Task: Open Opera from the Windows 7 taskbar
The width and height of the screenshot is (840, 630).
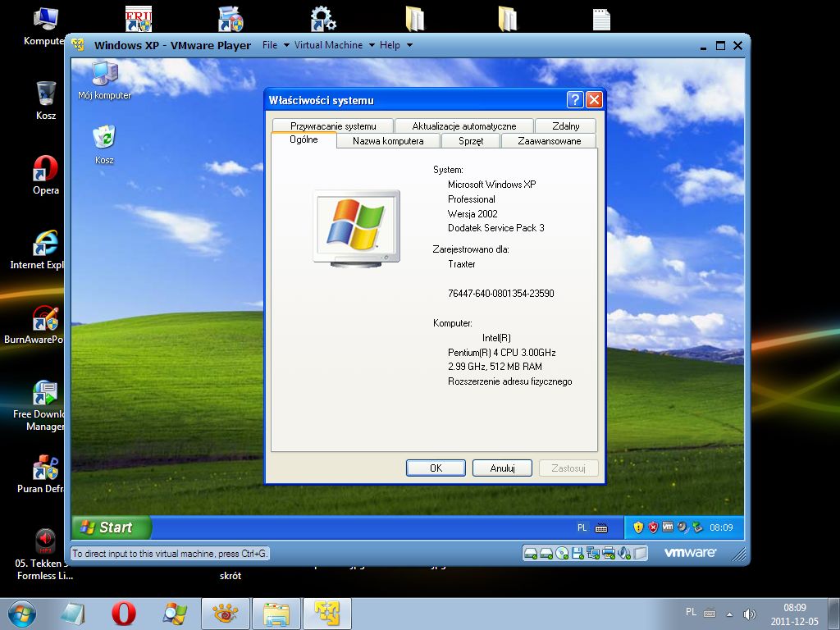Action: (x=124, y=614)
